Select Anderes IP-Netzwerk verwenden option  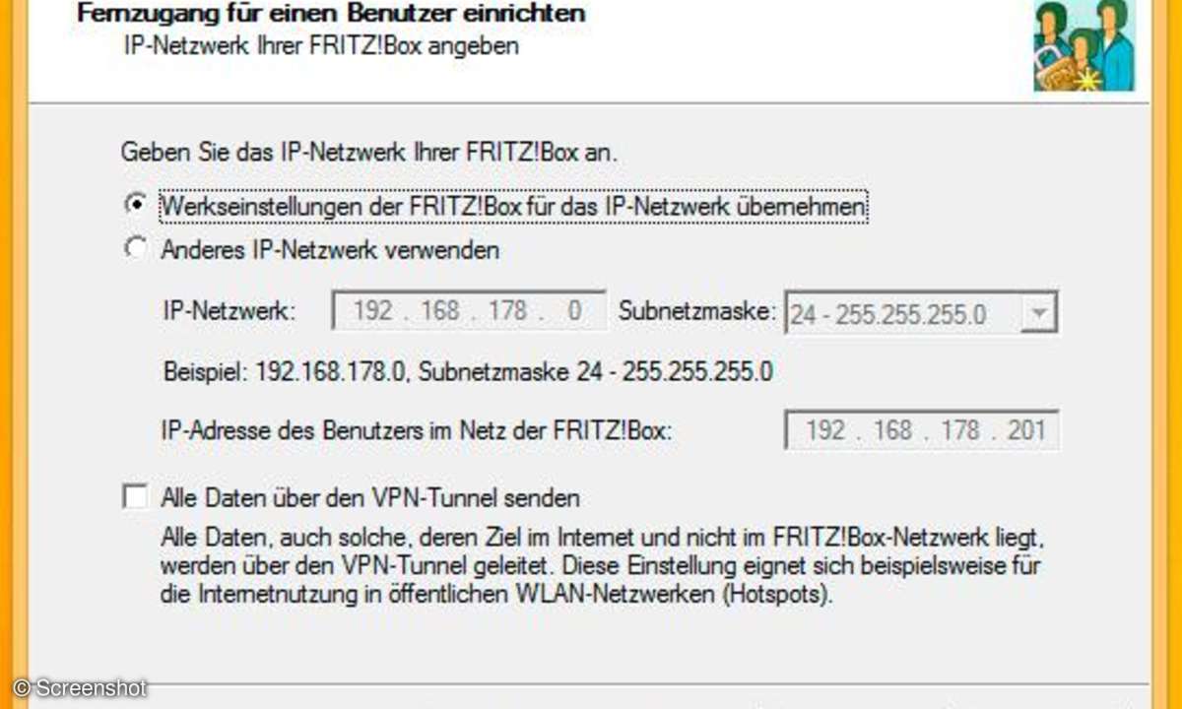coord(135,249)
